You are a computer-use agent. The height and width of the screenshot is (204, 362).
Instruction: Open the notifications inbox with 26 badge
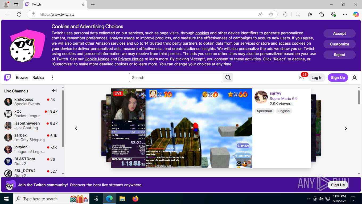tap(302, 78)
